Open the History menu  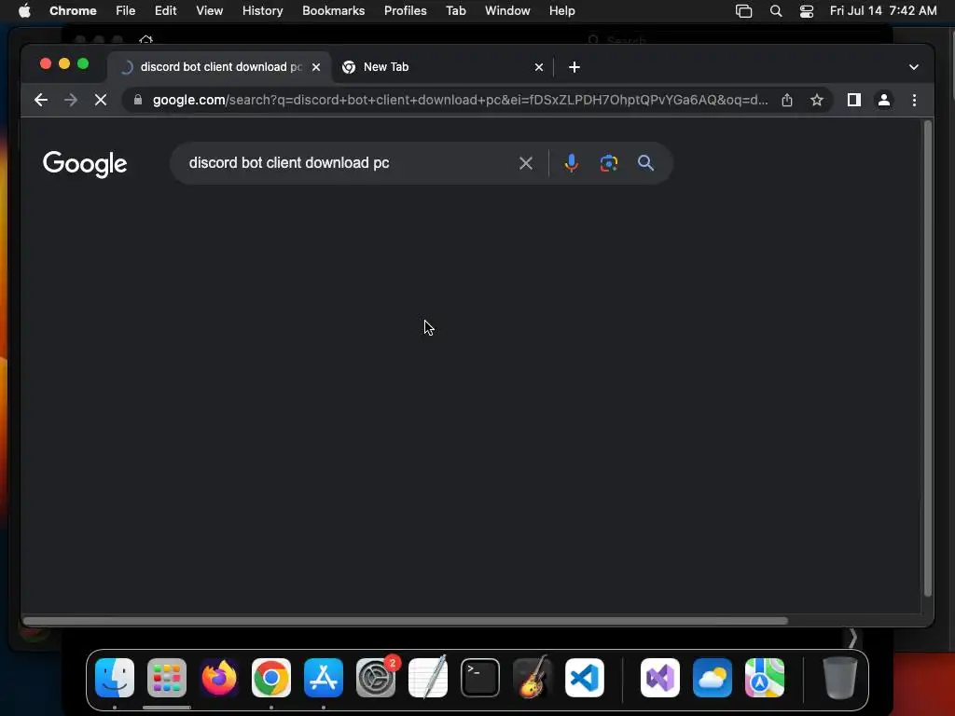point(262,11)
